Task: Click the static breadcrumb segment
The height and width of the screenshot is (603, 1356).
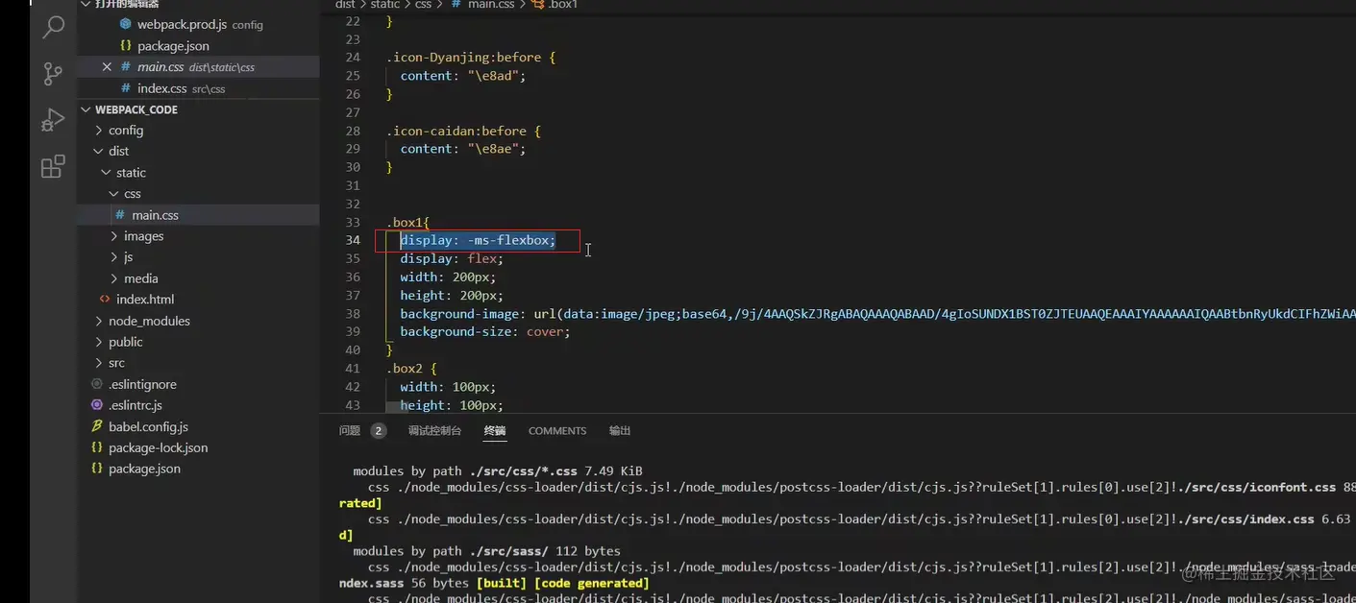Action: pos(385,5)
